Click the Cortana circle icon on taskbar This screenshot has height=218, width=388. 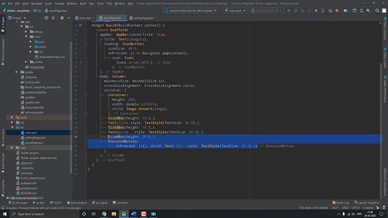pos(84,214)
